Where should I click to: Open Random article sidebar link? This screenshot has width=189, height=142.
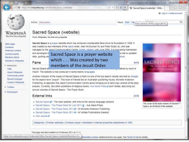tap(12, 57)
